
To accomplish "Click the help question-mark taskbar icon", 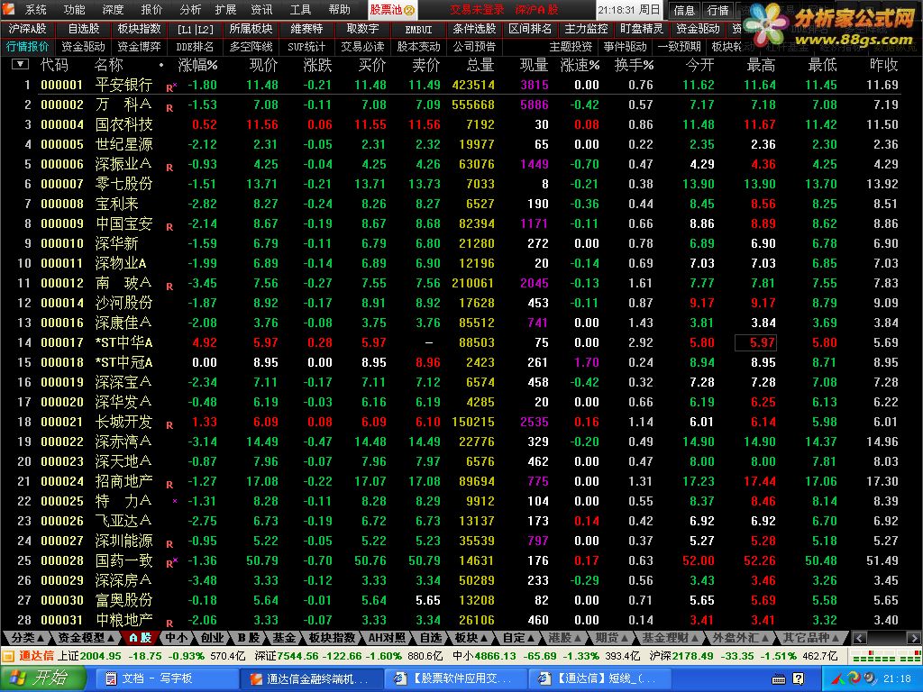I will click(799, 678).
